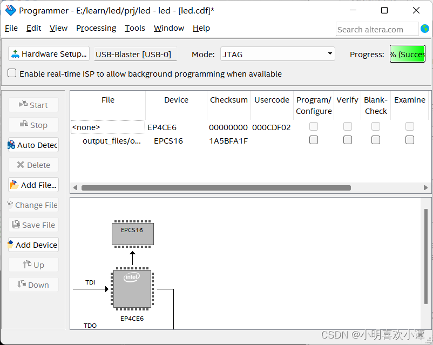Viewport: 433px width, 345px height.
Task: Click the Change File button
Action: click(x=33, y=205)
